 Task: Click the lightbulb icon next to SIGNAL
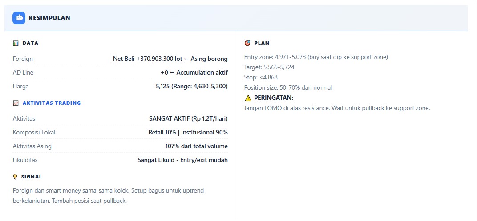click(15, 177)
